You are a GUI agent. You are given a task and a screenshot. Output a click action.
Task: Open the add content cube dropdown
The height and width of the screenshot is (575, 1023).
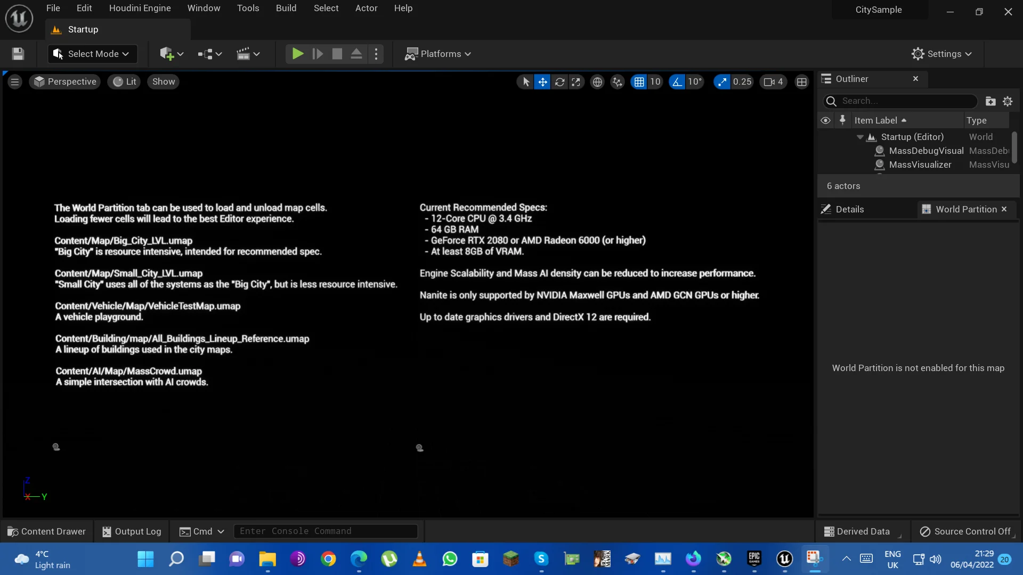pos(171,54)
